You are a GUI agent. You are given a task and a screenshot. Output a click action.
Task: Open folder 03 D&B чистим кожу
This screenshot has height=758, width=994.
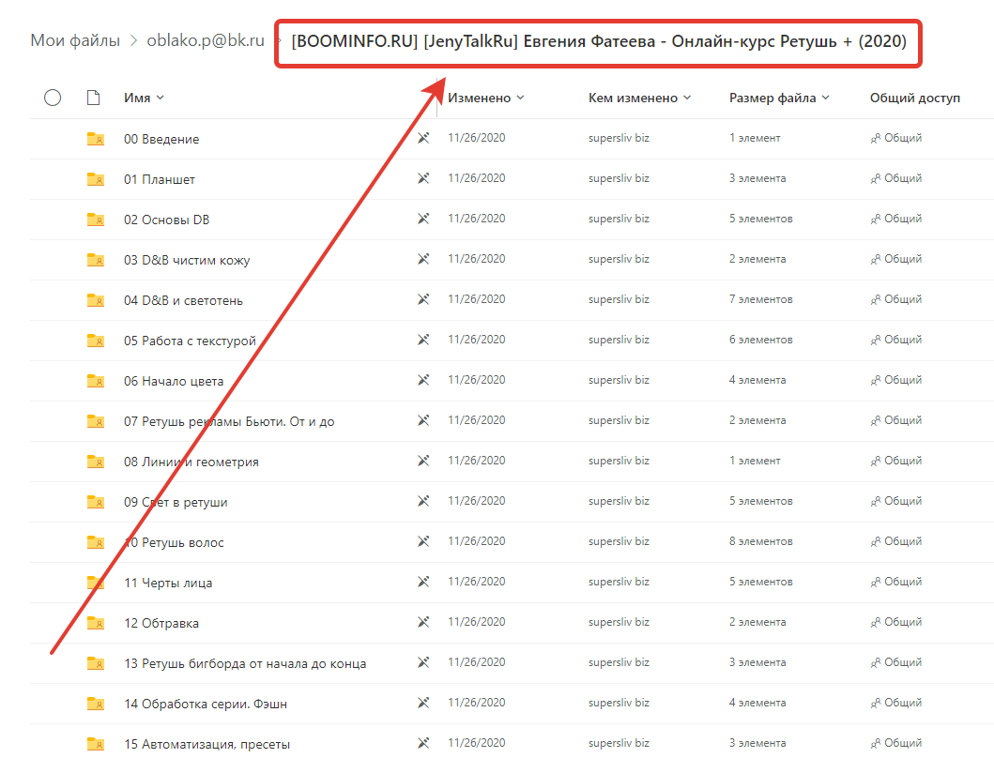pos(187,261)
